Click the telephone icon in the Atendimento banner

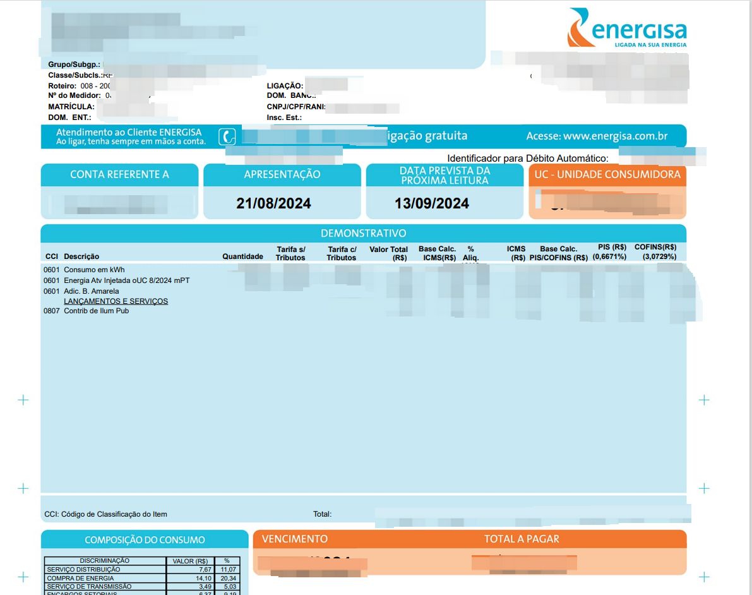pos(227,136)
